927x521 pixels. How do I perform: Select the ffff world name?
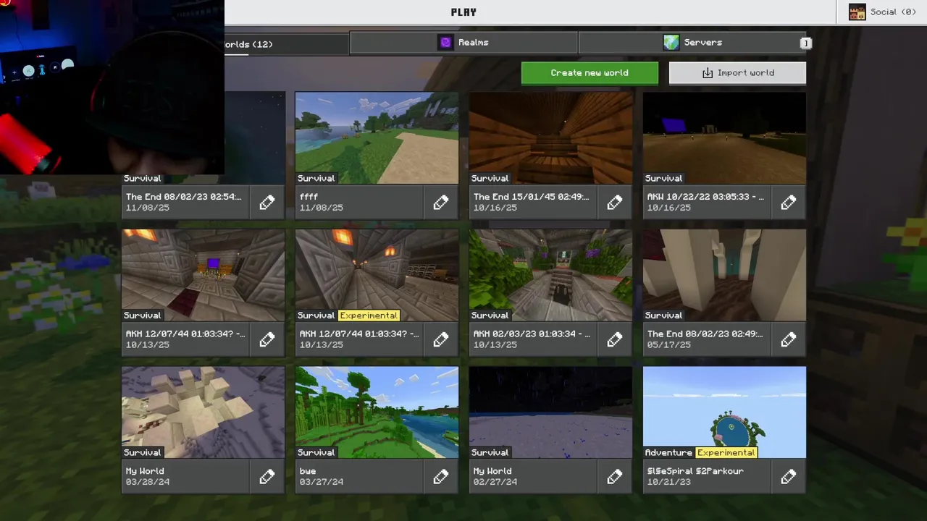309,197
